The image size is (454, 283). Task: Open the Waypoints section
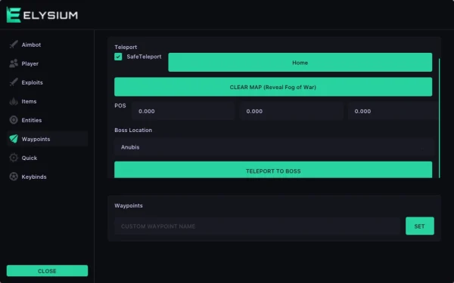click(x=47, y=139)
